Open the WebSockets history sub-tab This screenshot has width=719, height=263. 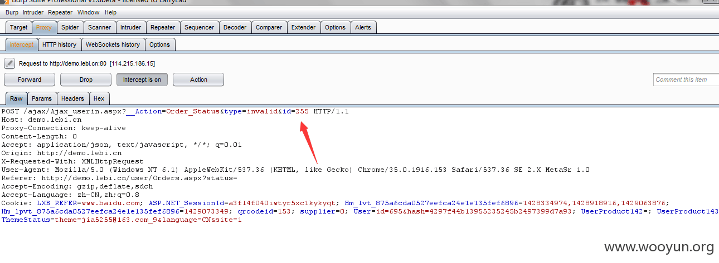point(113,44)
